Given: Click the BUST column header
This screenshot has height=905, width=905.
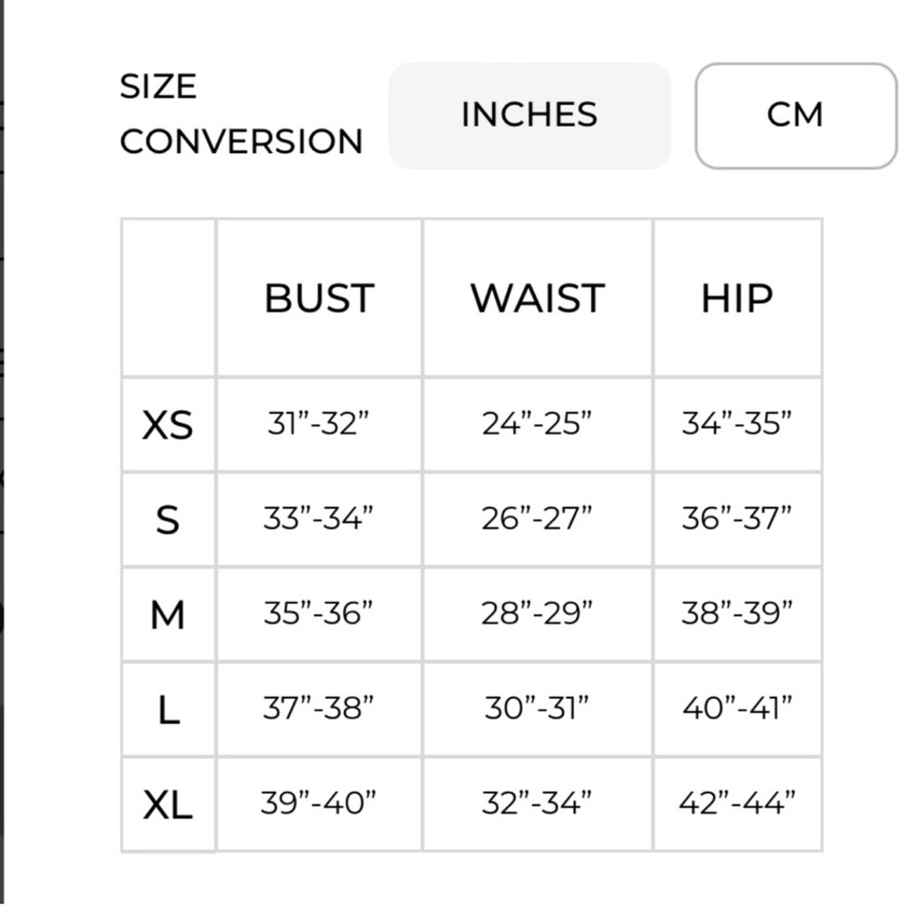Looking at the screenshot, I should (319, 299).
